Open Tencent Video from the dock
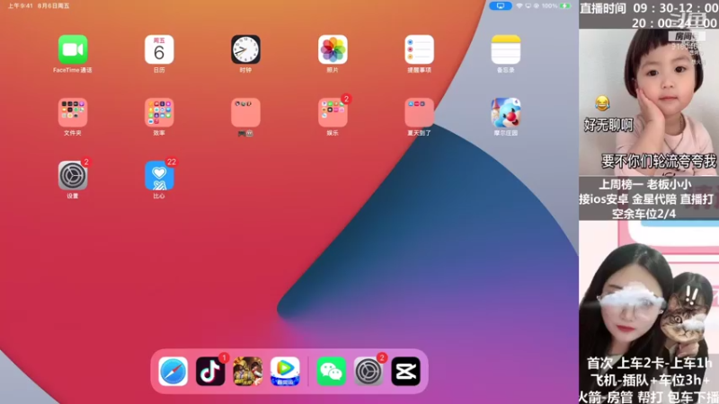 pyautogui.click(x=285, y=371)
